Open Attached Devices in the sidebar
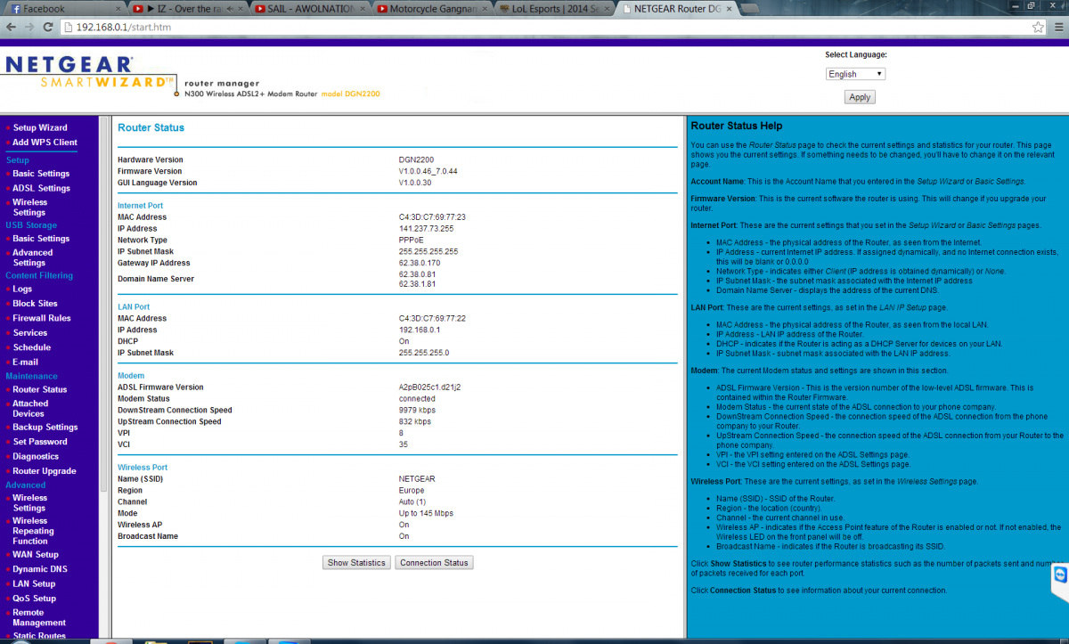 click(x=30, y=409)
